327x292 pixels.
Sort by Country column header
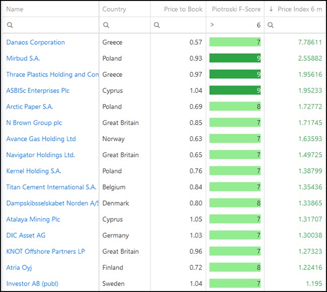[x=114, y=9]
